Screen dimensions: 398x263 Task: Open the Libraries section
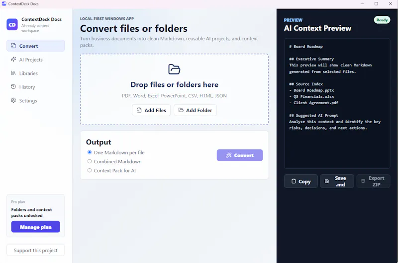pyautogui.click(x=35, y=73)
